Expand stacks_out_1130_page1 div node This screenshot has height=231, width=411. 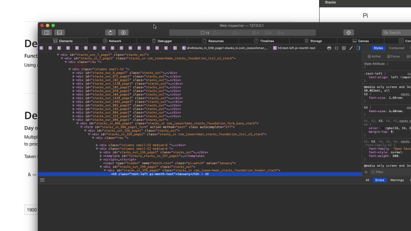click(x=74, y=84)
